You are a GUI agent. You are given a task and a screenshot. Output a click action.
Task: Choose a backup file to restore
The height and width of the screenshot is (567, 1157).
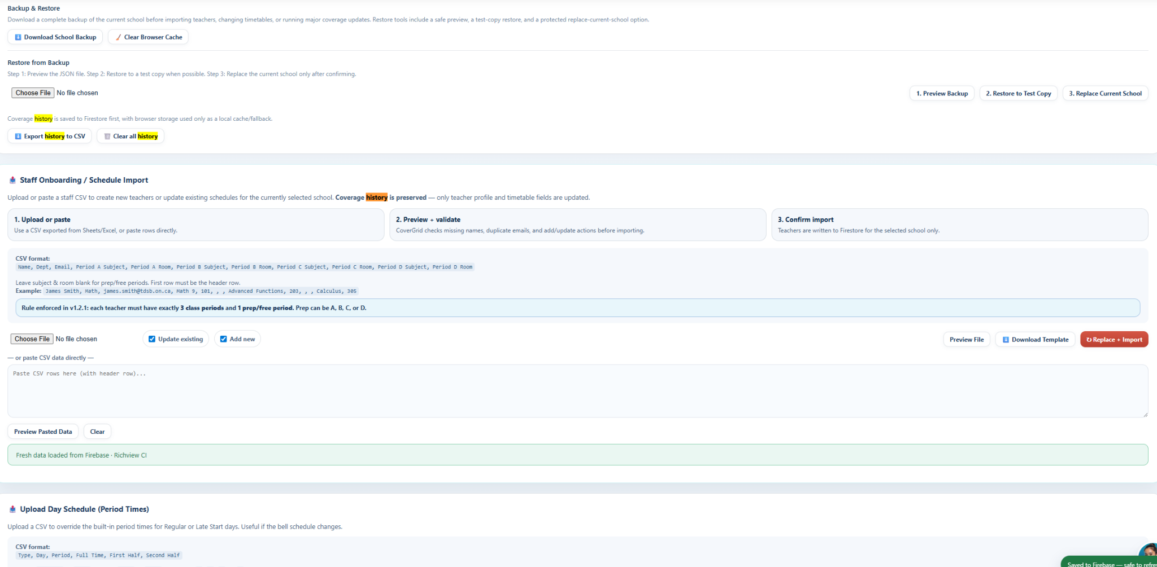33,93
